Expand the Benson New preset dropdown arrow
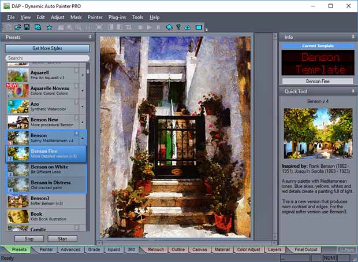Image resolution: width=358 pixels, height=262 pixels. click(x=83, y=122)
